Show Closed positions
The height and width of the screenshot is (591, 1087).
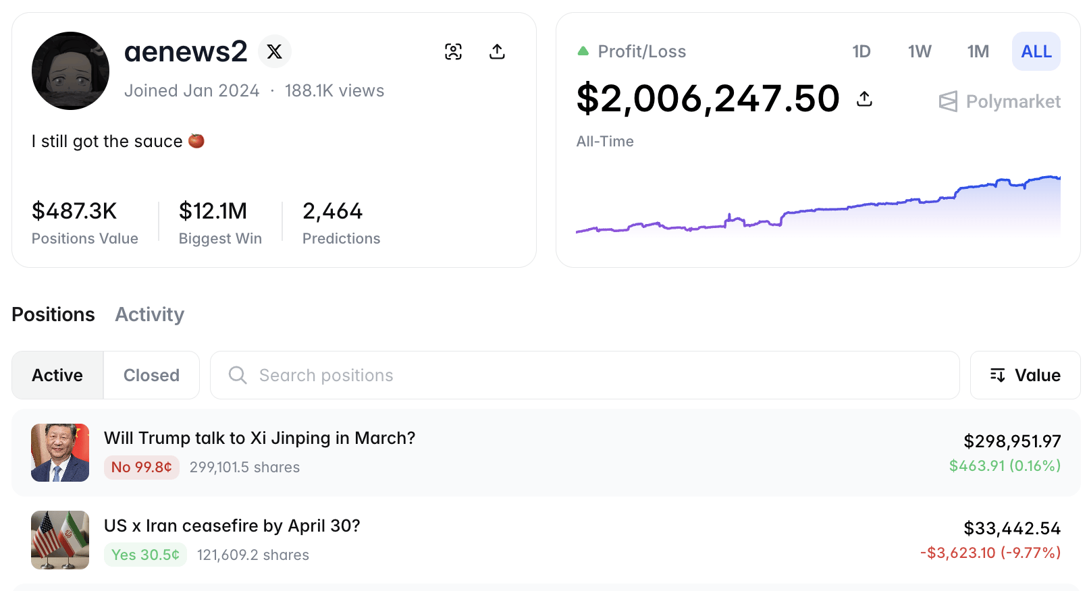point(151,375)
